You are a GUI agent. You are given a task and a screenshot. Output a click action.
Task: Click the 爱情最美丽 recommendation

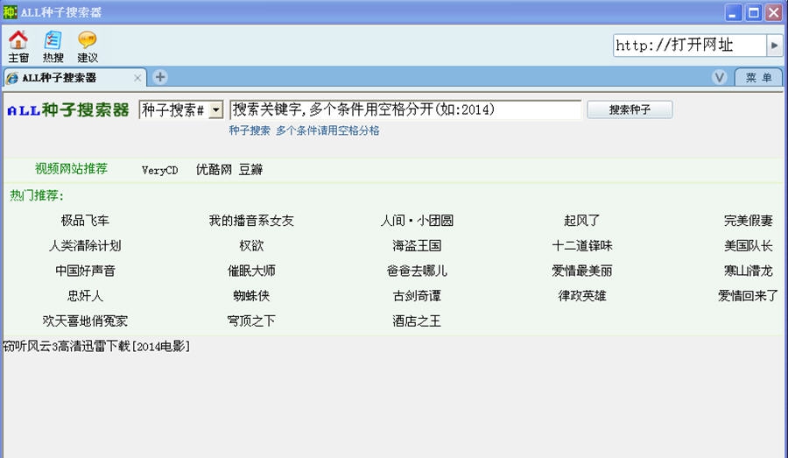tap(582, 271)
